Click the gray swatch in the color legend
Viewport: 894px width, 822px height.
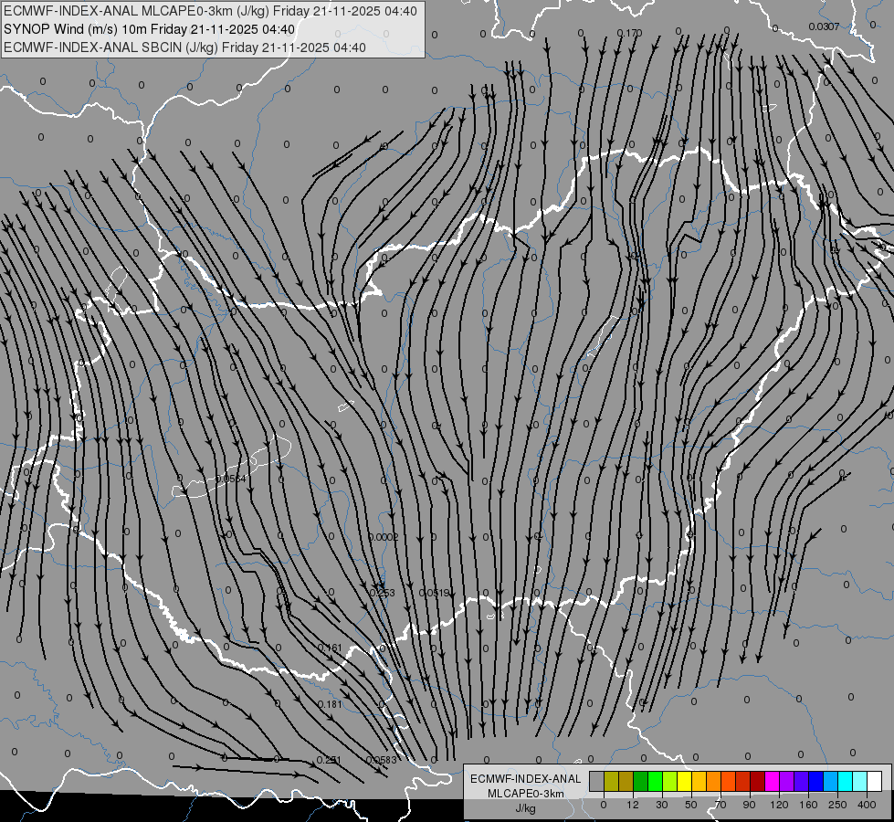click(x=597, y=781)
